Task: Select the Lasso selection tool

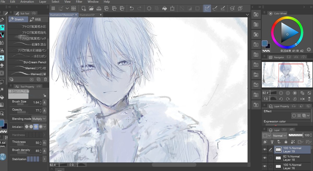Action: point(2,82)
